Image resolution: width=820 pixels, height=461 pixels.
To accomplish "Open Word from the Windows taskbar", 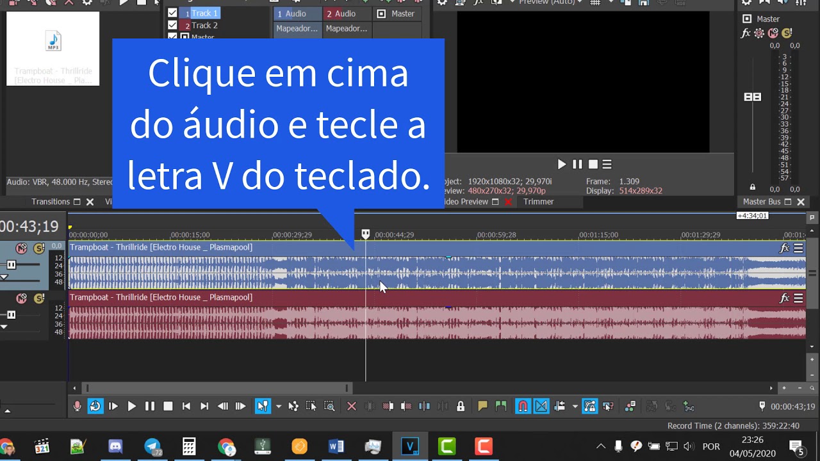I will [x=336, y=446].
